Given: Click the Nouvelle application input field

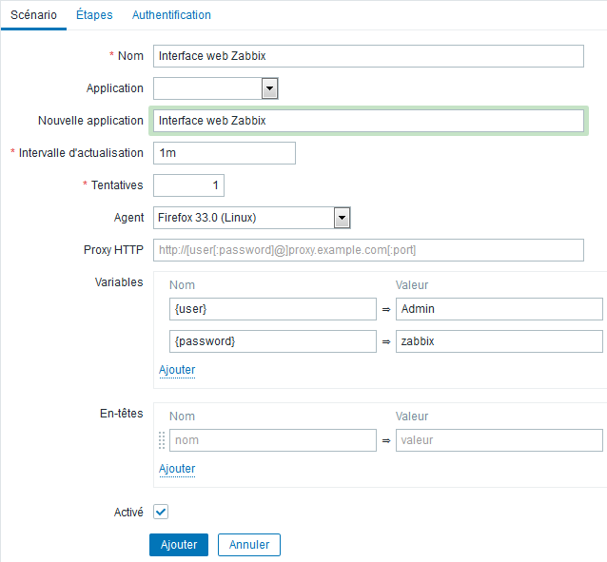Looking at the screenshot, I should 368,121.
